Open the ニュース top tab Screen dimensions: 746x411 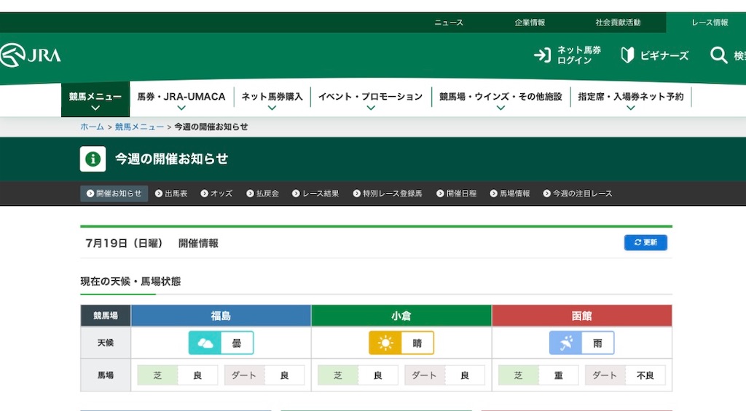click(x=449, y=23)
